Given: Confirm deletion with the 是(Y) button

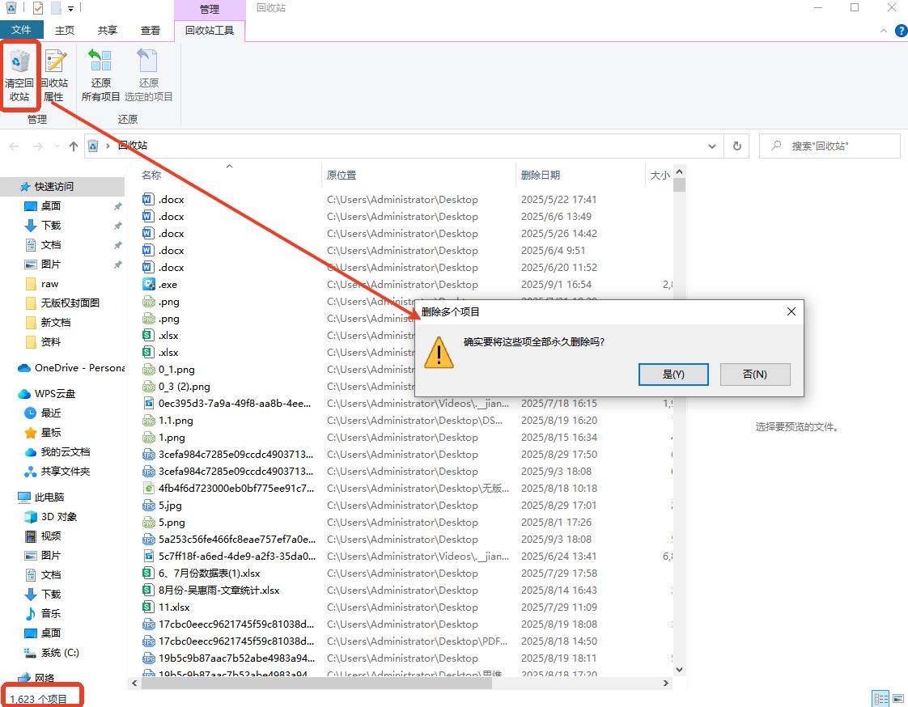Looking at the screenshot, I should pyautogui.click(x=673, y=374).
